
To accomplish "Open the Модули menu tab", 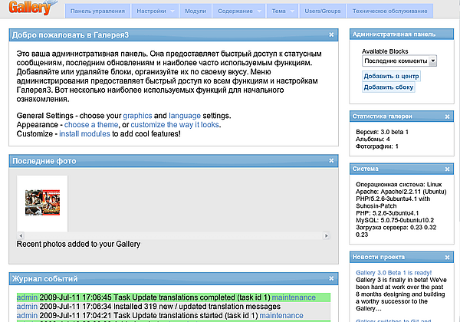I will 195,11.
